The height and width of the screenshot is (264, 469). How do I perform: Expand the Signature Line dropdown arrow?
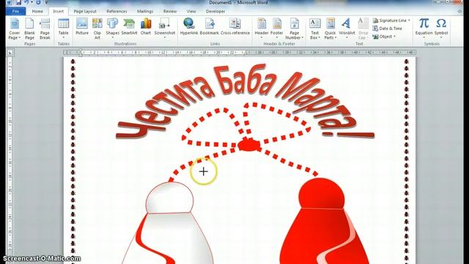(x=409, y=21)
